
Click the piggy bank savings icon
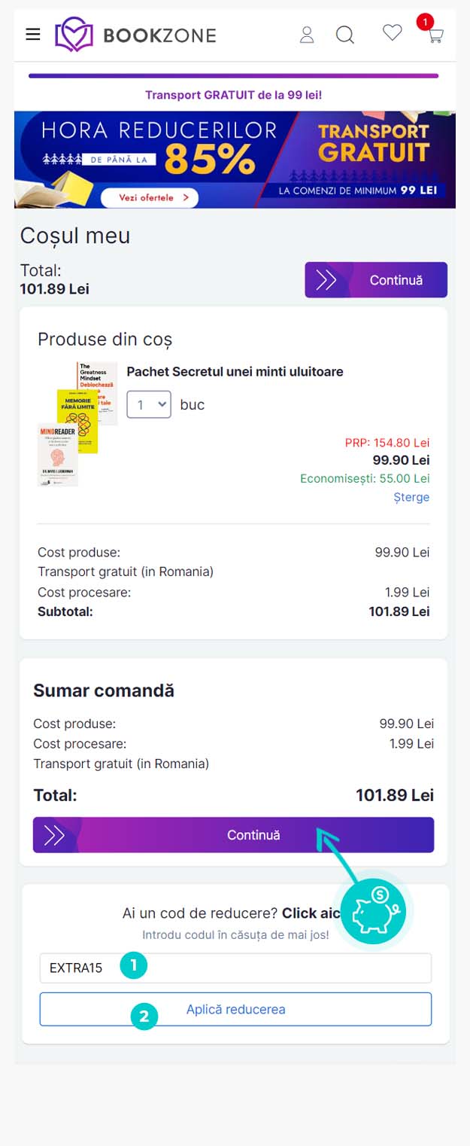click(x=373, y=910)
